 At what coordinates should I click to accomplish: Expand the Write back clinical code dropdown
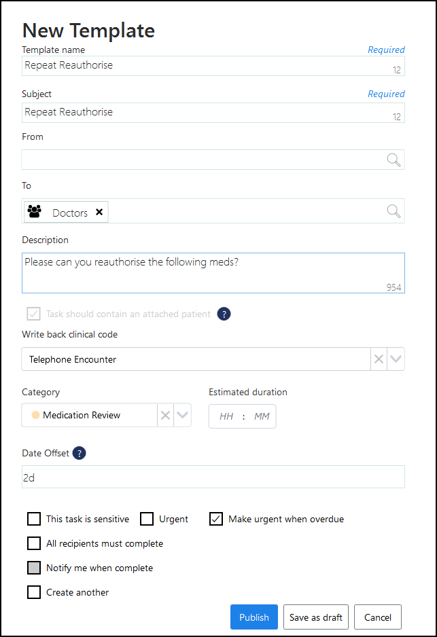pos(396,359)
